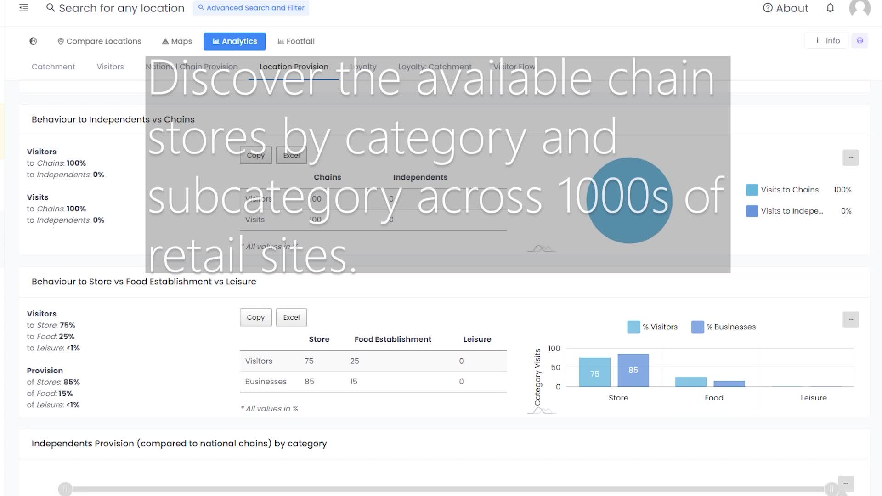Select the Analytics tab

tap(235, 41)
